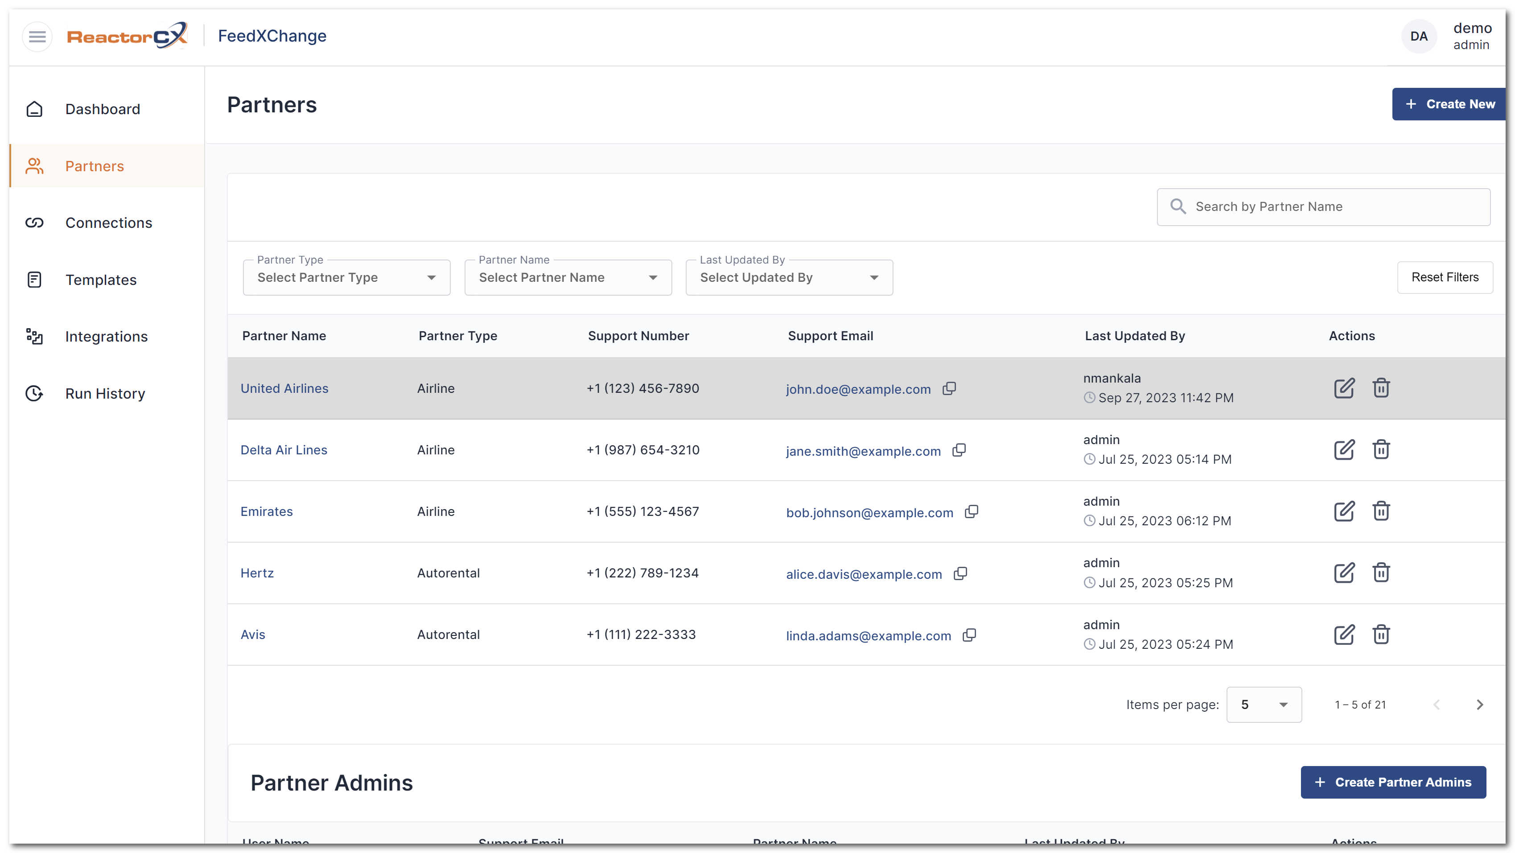Click the demo admin user name
This screenshot has width=1515, height=853.
pyautogui.click(x=1472, y=36)
